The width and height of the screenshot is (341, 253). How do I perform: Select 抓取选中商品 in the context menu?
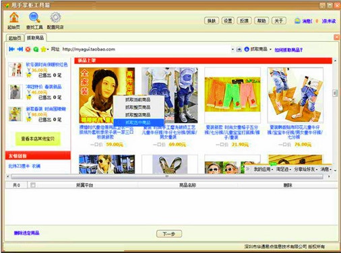139,122
